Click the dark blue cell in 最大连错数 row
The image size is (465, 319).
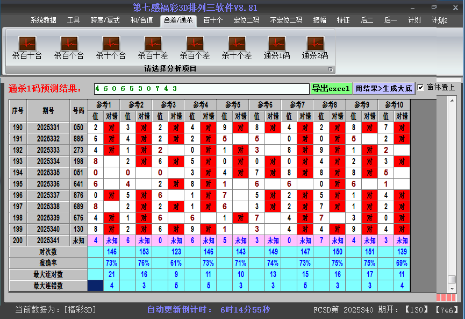click(x=96, y=286)
